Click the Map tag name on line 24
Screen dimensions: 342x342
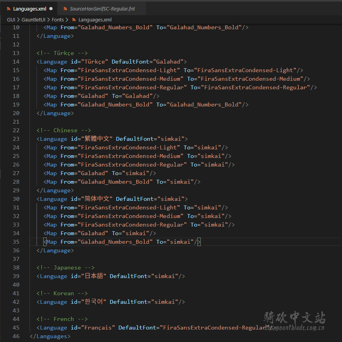52,148
